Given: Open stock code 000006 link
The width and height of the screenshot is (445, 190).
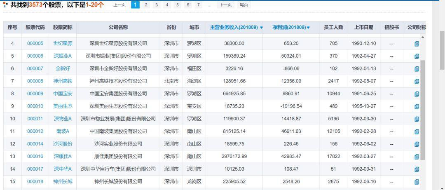Looking at the screenshot, I should click(35, 56).
